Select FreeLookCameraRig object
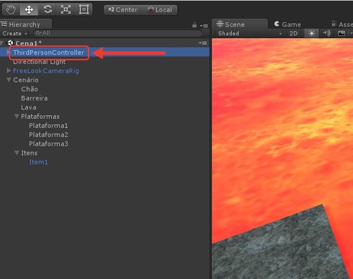This screenshot has width=353, height=279. click(46, 71)
